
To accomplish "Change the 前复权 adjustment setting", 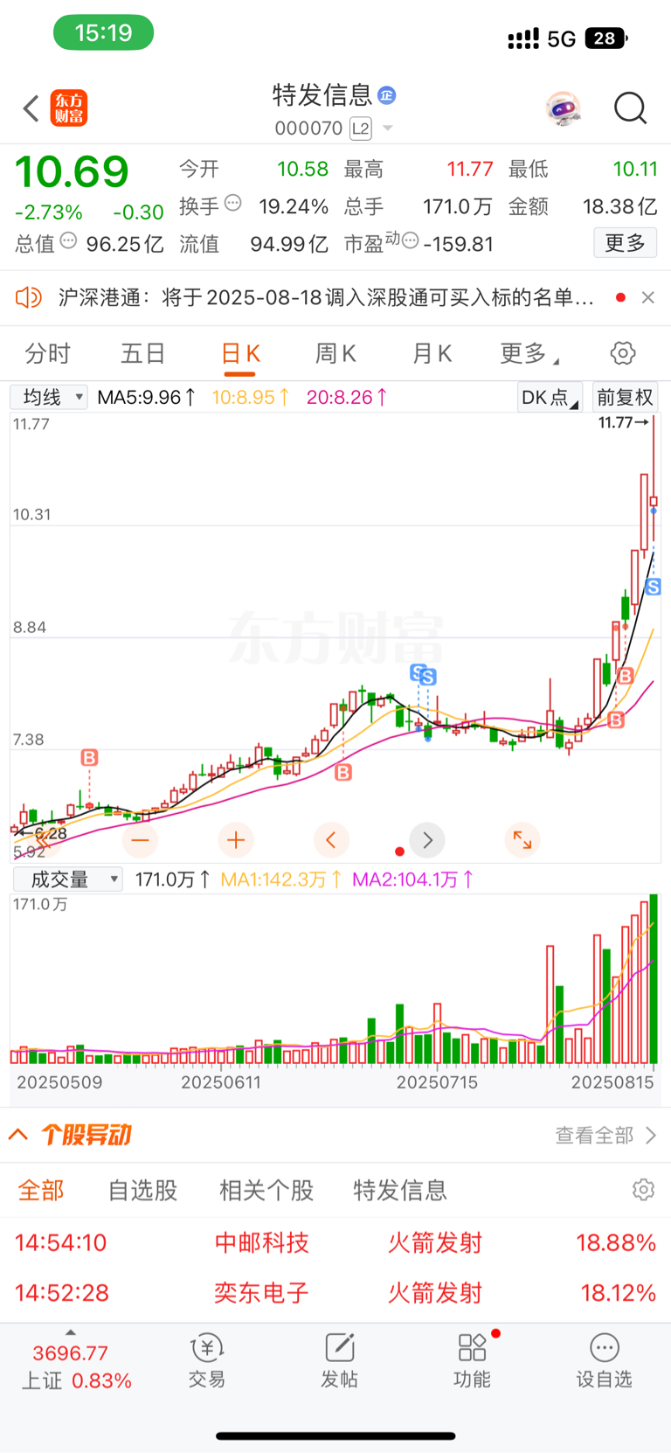I will point(625,398).
